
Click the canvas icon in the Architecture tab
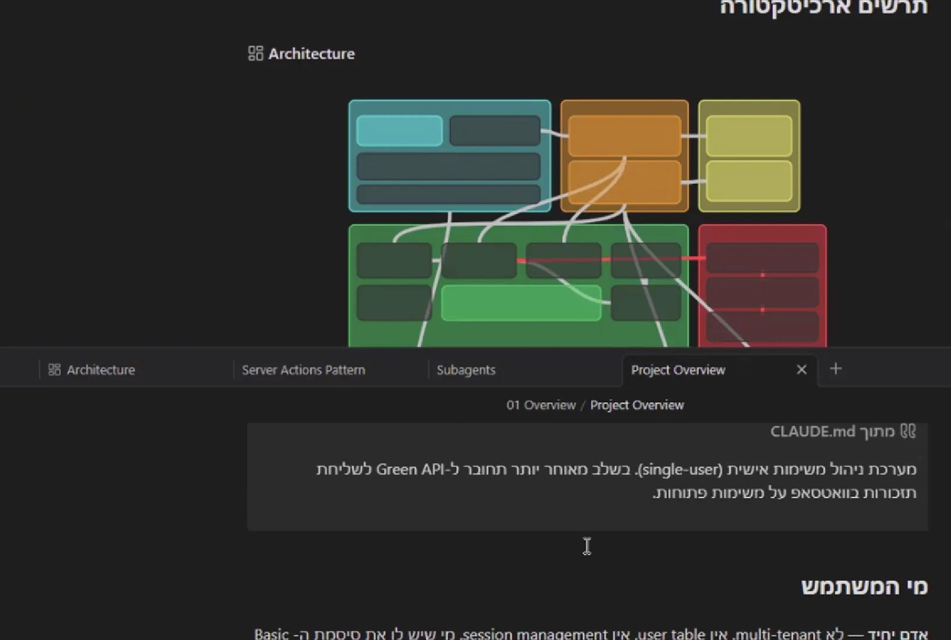point(54,370)
